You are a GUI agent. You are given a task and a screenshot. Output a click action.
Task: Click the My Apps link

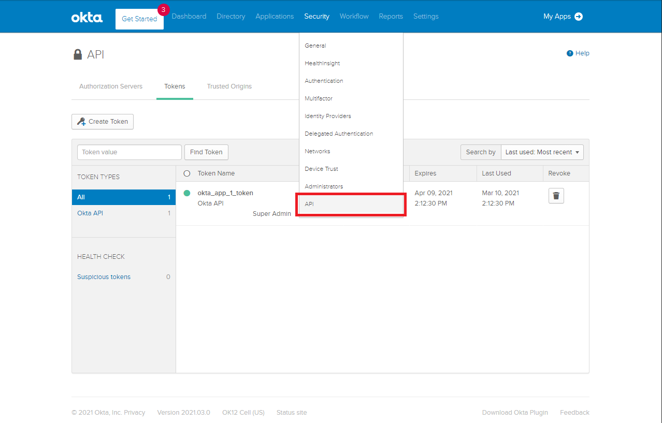[557, 17]
